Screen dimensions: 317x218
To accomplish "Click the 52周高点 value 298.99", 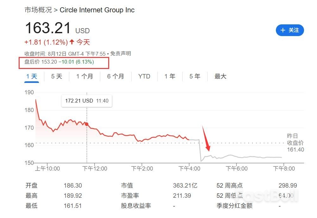I will (x=288, y=185).
